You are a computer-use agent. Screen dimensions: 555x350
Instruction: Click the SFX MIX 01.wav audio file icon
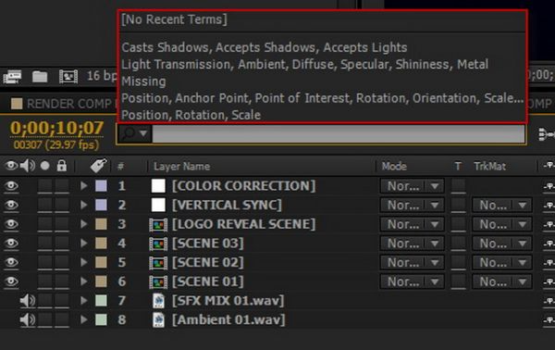click(x=158, y=301)
